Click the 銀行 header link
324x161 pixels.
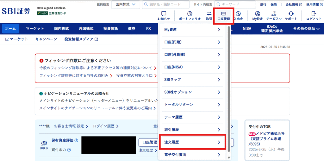click(x=263, y=4)
